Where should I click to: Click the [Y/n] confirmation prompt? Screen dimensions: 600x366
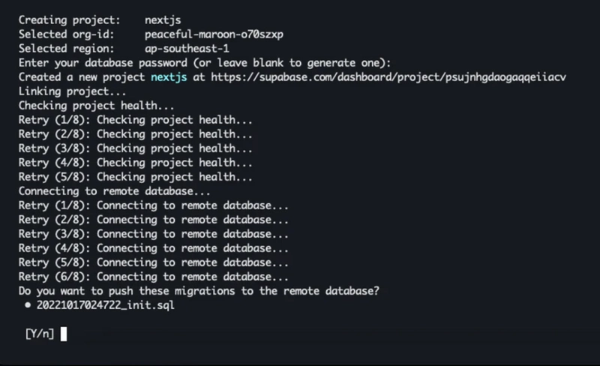point(39,334)
